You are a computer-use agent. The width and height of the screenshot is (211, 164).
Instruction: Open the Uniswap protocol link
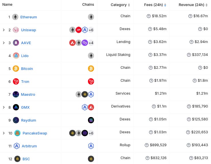28,30
